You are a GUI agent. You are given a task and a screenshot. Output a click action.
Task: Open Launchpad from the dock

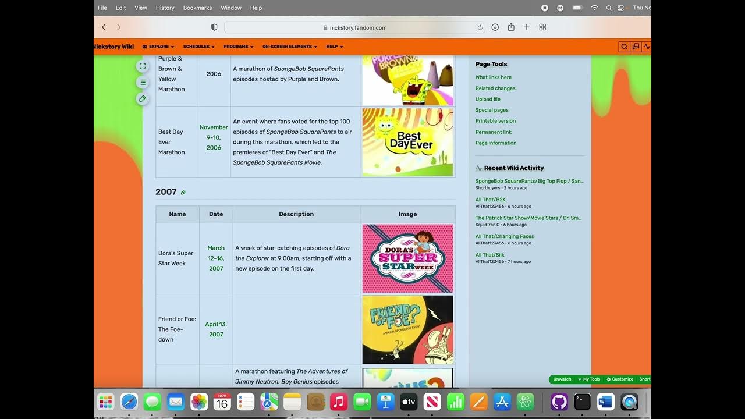(106, 402)
